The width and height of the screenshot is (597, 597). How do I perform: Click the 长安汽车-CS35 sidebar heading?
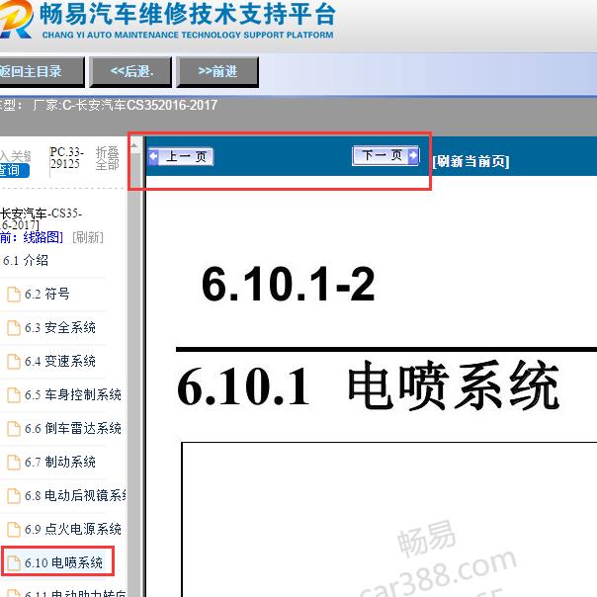point(41,218)
